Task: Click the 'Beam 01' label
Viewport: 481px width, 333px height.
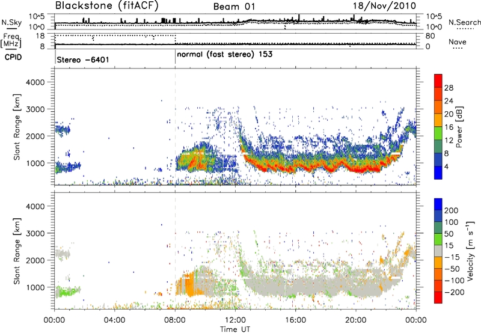Action: point(234,7)
